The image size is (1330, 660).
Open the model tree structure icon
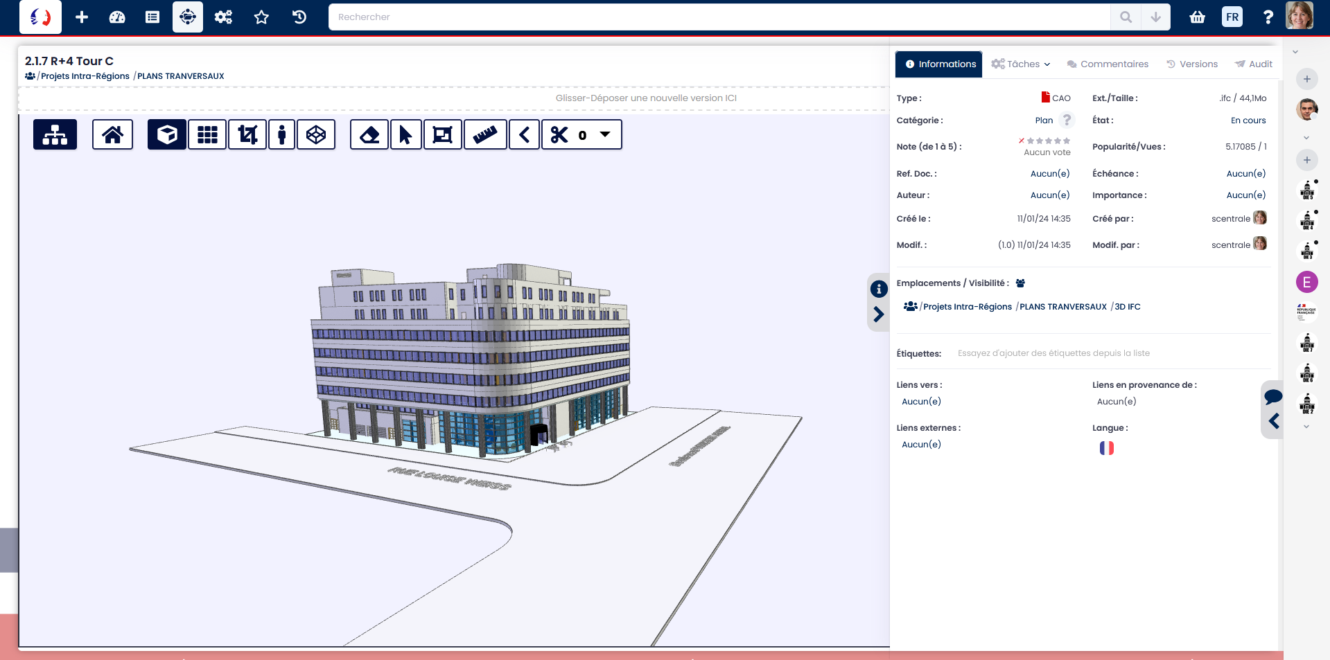coord(55,134)
